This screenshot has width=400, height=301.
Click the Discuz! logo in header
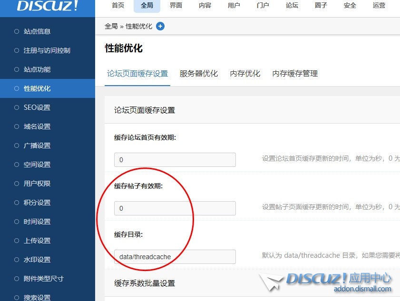coord(47,6)
